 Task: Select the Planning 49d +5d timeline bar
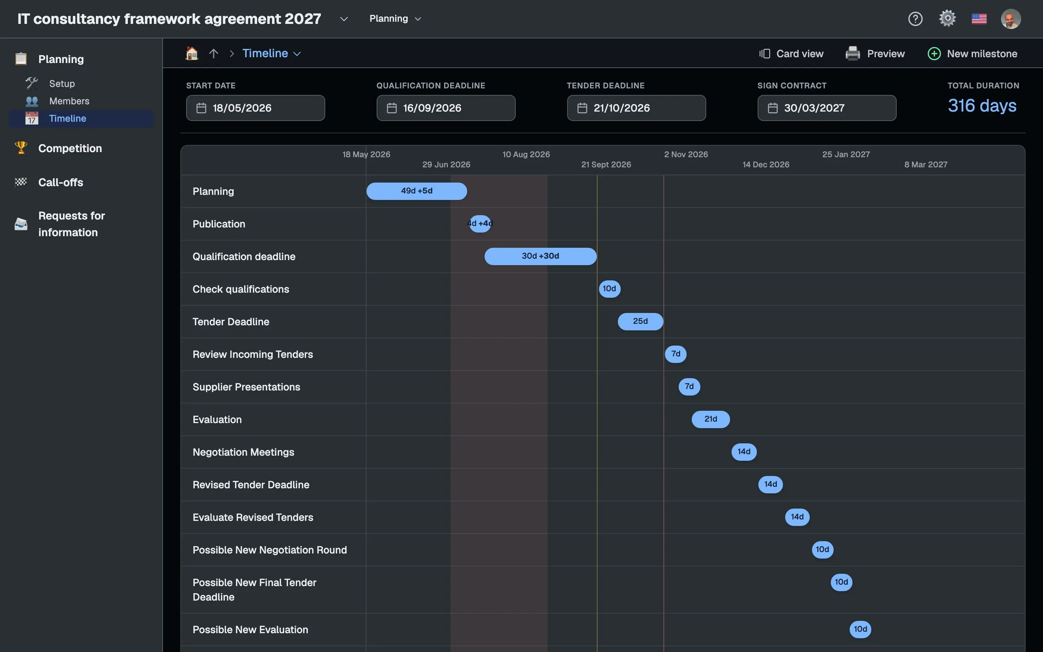point(416,191)
